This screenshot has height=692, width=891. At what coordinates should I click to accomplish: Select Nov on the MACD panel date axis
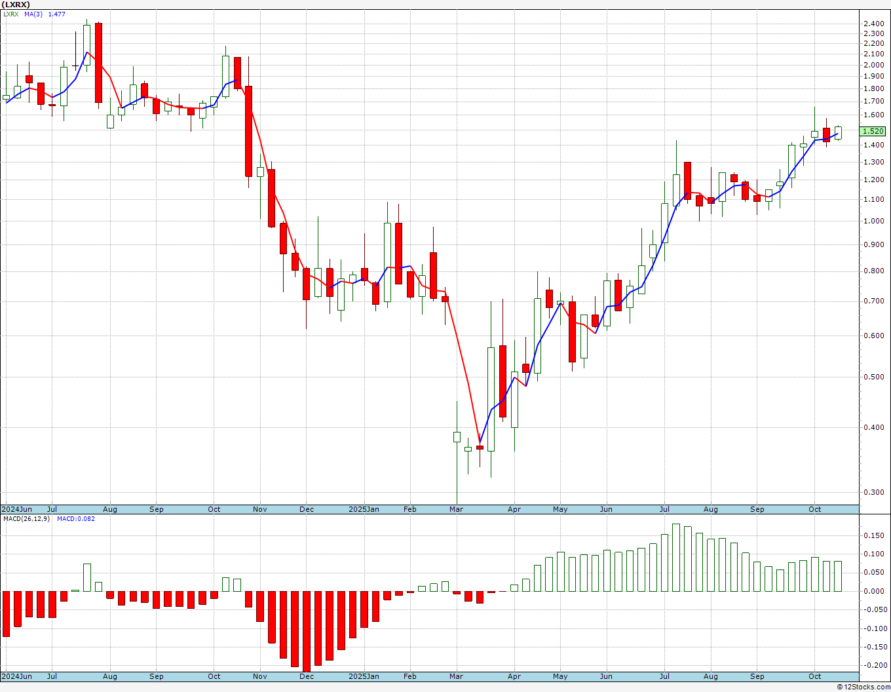click(260, 676)
